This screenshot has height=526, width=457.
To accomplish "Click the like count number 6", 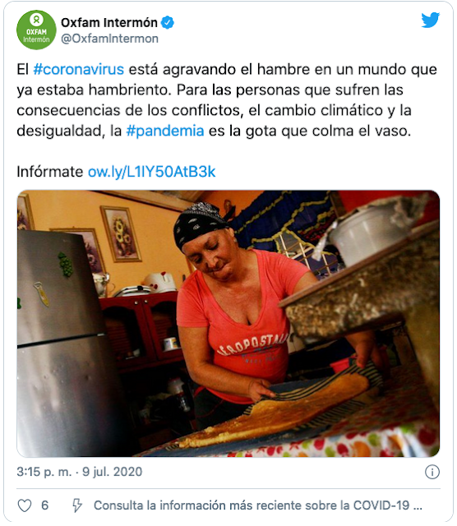I will (x=44, y=505).
